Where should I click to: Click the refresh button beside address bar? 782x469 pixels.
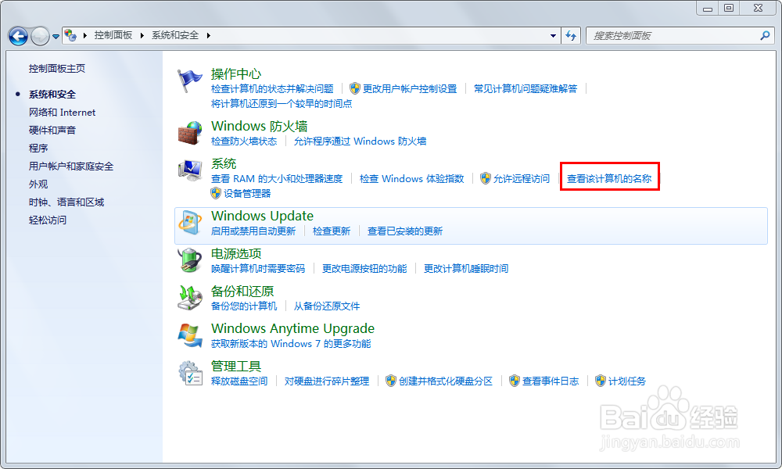point(571,35)
